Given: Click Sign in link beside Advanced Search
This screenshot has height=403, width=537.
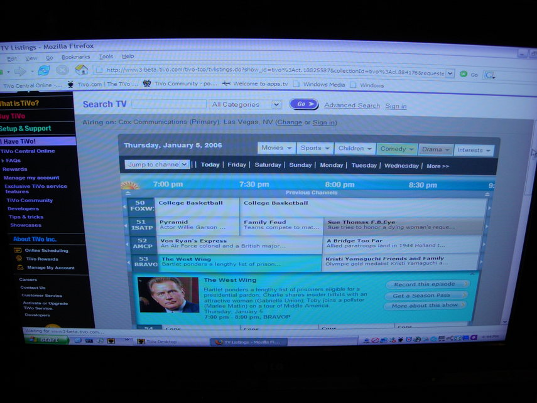Looking at the screenshot, I should coord(396,106).
